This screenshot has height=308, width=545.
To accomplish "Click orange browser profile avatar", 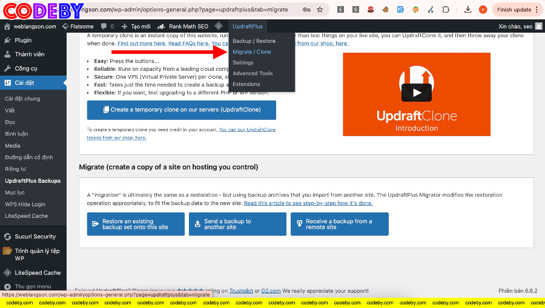I will click(483, 10).
